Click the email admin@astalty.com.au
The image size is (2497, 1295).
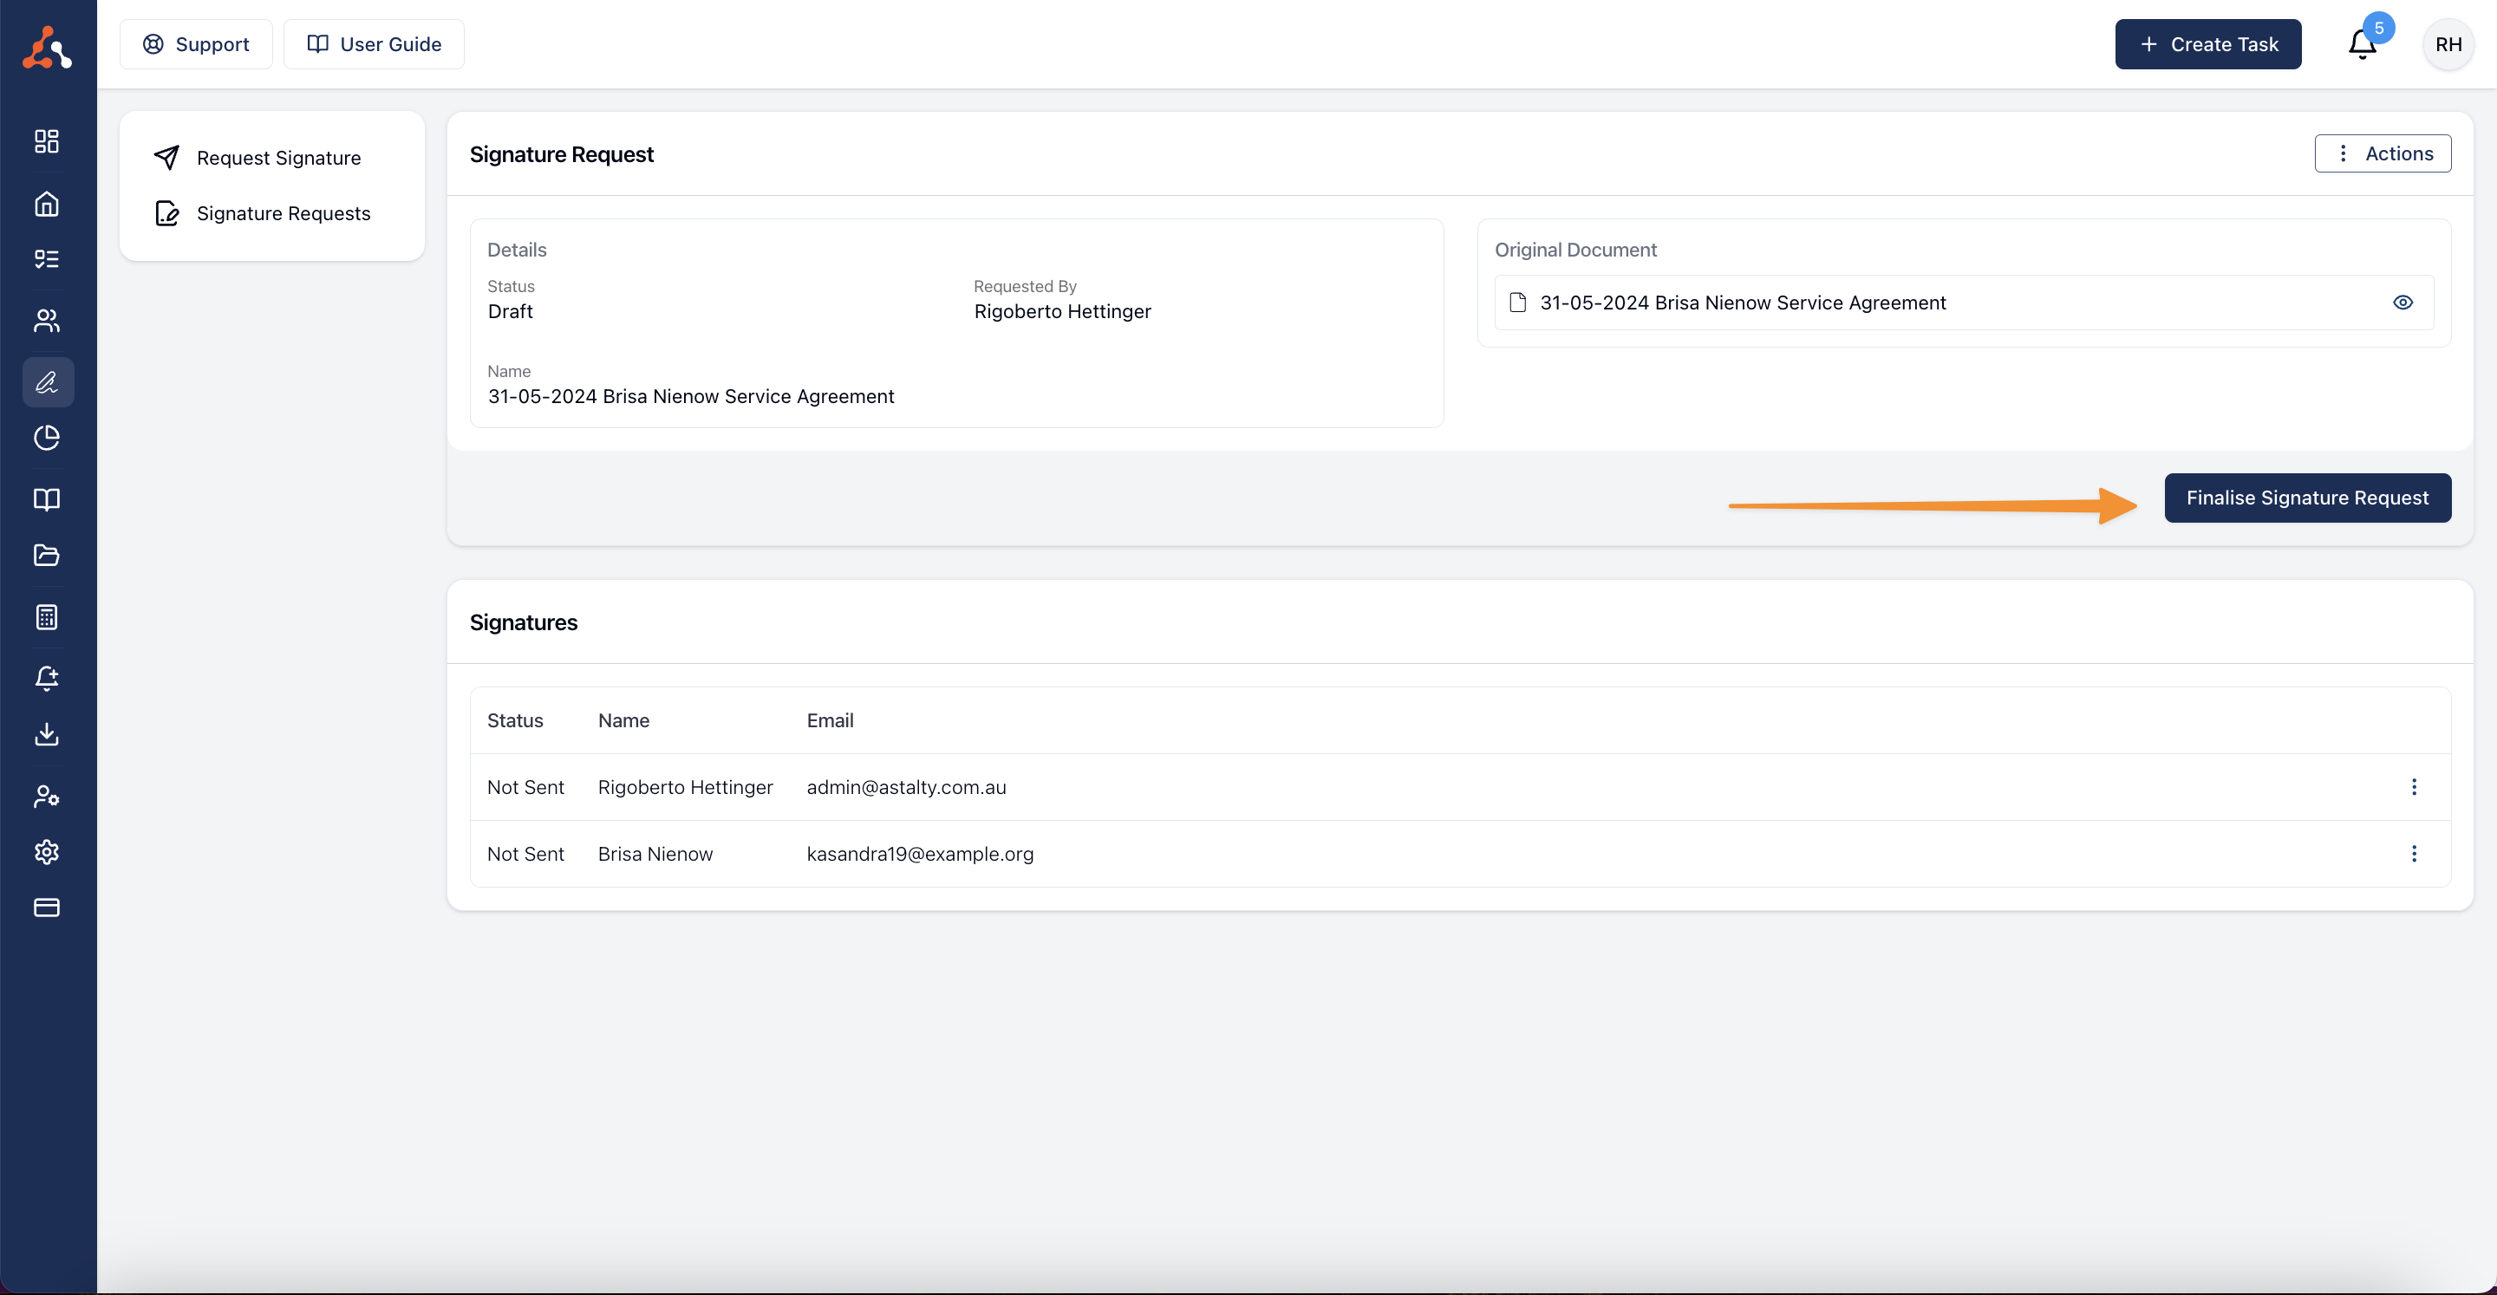(x=906, y=787)
